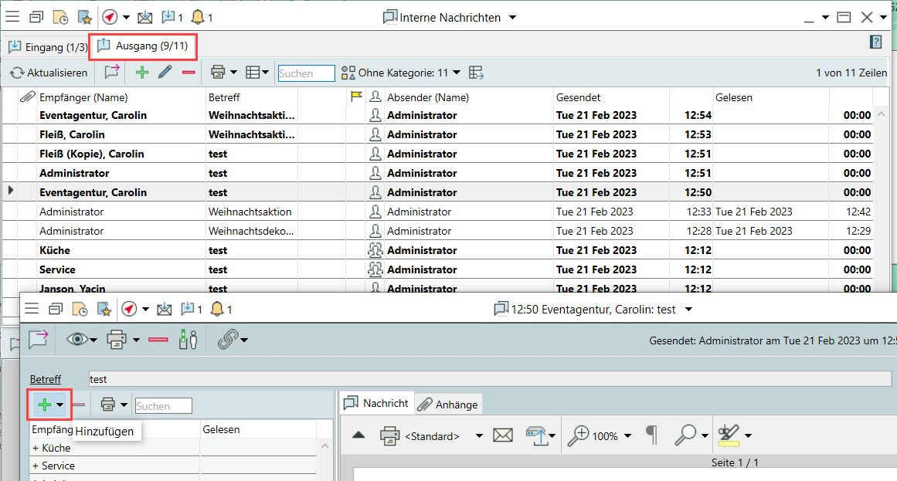Image resolution: width=897 pixels, height=481 pixels.
Task: Click the hamburger menu icon at top left
Action: [12, 17]
